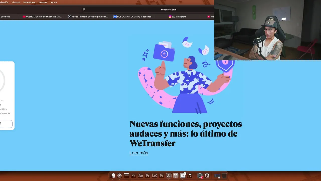Viewport: 321px width, 181px height.
Task: Open DaVinci Resolve icon in Dock
Action: point(169,176)
